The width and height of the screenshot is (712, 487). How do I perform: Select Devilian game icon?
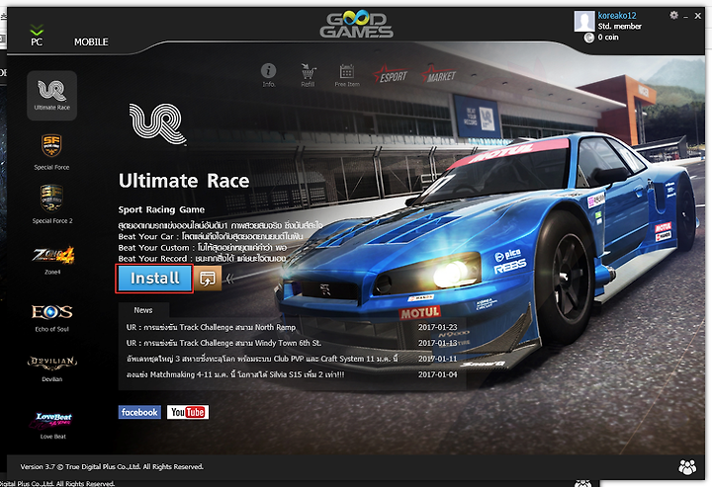pos(51,368)
